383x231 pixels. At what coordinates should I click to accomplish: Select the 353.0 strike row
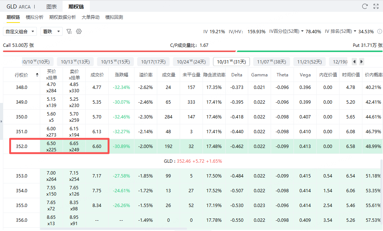pyautogui.click(x=193, y=176)
